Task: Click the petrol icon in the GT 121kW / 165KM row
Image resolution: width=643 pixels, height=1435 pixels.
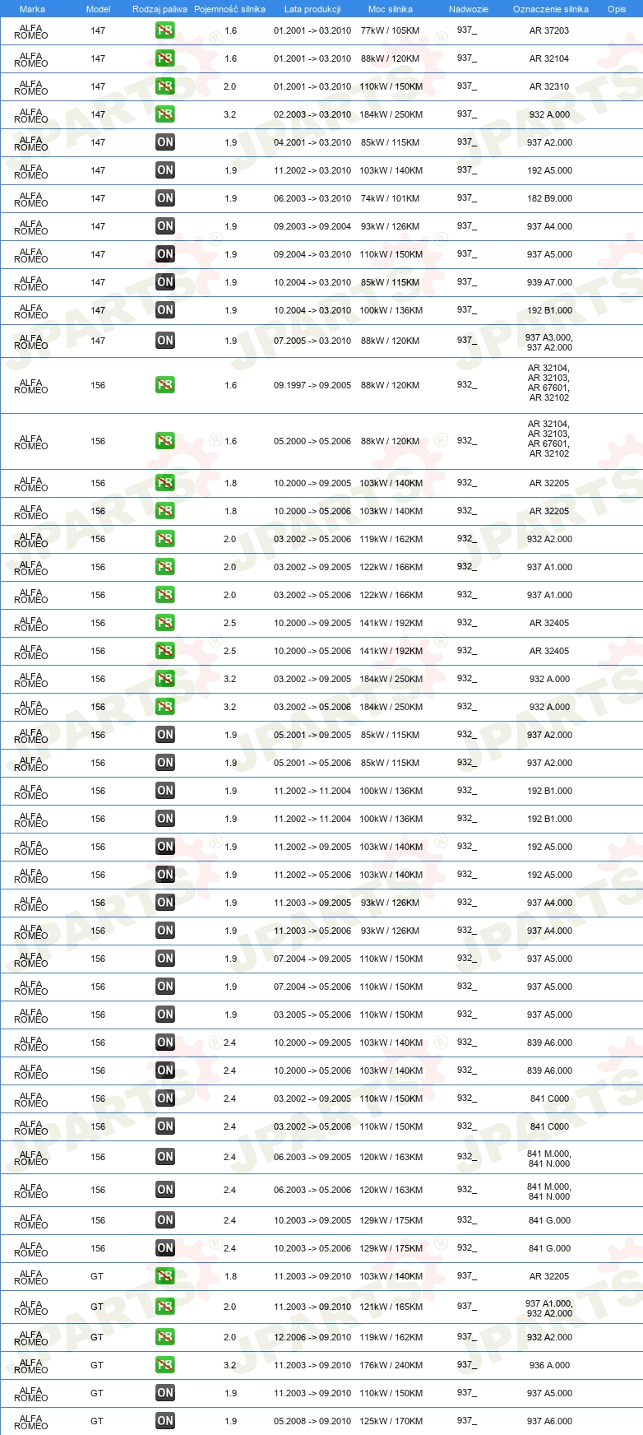Action: click(165, 1307)
